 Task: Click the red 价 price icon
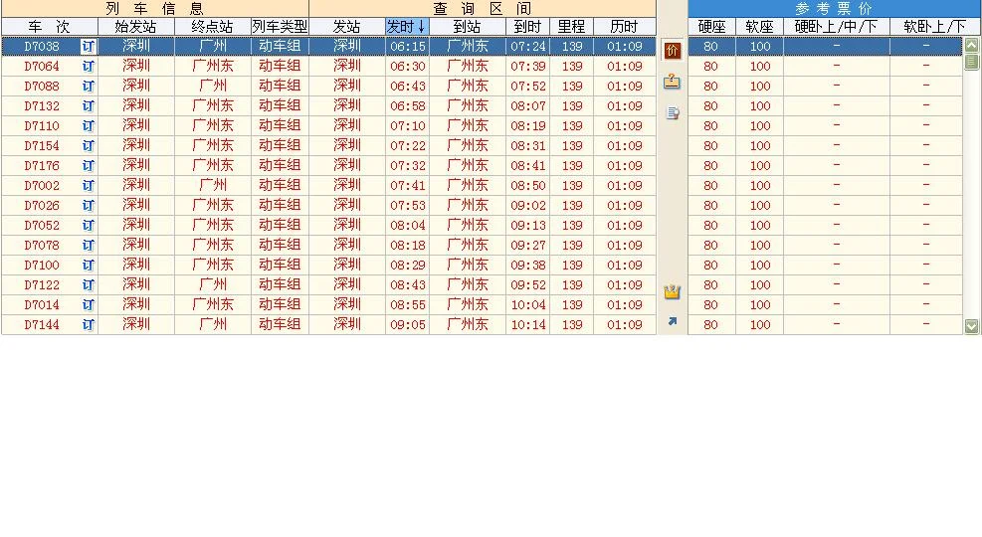coord(672,50)
